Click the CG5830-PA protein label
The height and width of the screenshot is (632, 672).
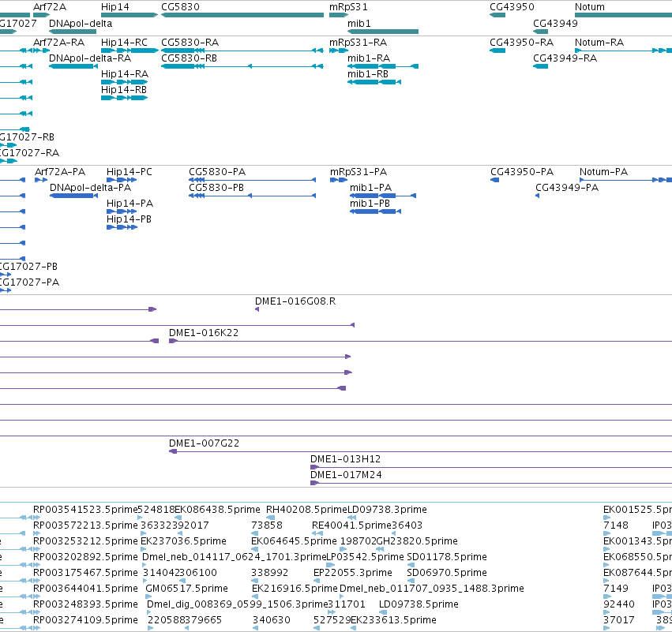[217, 172]
